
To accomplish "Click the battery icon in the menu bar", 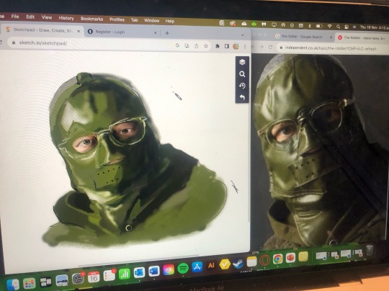I will tap(319, 26).
